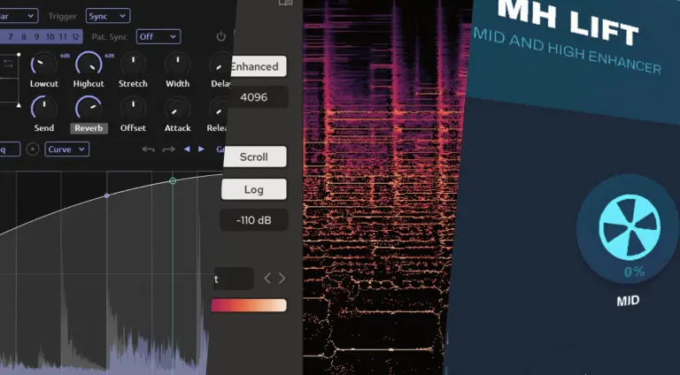Viewport: 680px width, 375px height.
Task: Open the book manual icon
Action: click(x=285, y=3)
